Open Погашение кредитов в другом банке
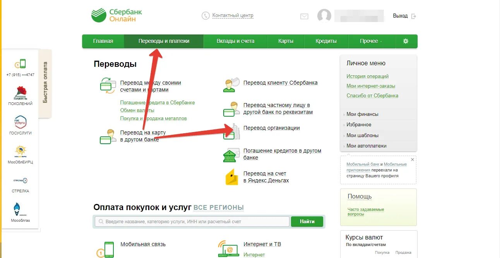This screenshot has height=258, width=500. point(282,154)
